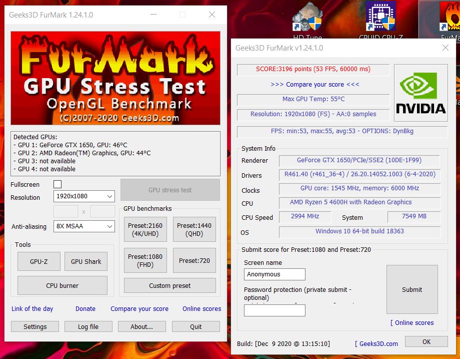Viewport: 460px width, 359px height.
Task: Click the Screen name field with Anonymous
Action: click(274, 274)
